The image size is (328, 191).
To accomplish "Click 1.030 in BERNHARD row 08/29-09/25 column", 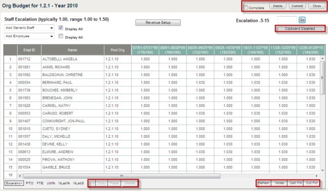I will pyautogui.click(x=200, y=82).
